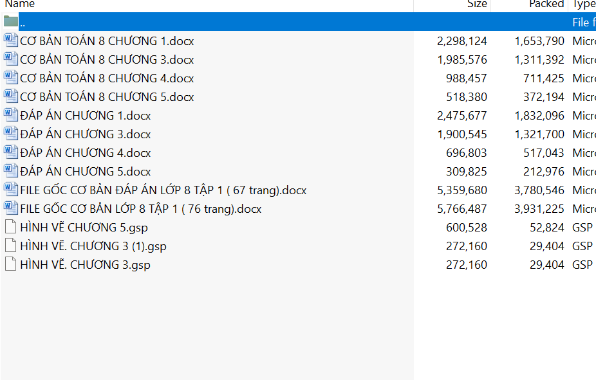This screenshot has height=380, width=596.
Task: Select ĐÁP ÁN CHƯƠNG 3.docx file name
Action: (x=86, y=134)
